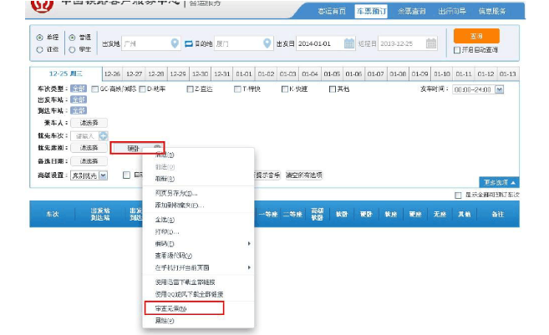Click 请选择 button next to 乘车人
Screen dimensions: 549x335
click(x=89, y=122)
